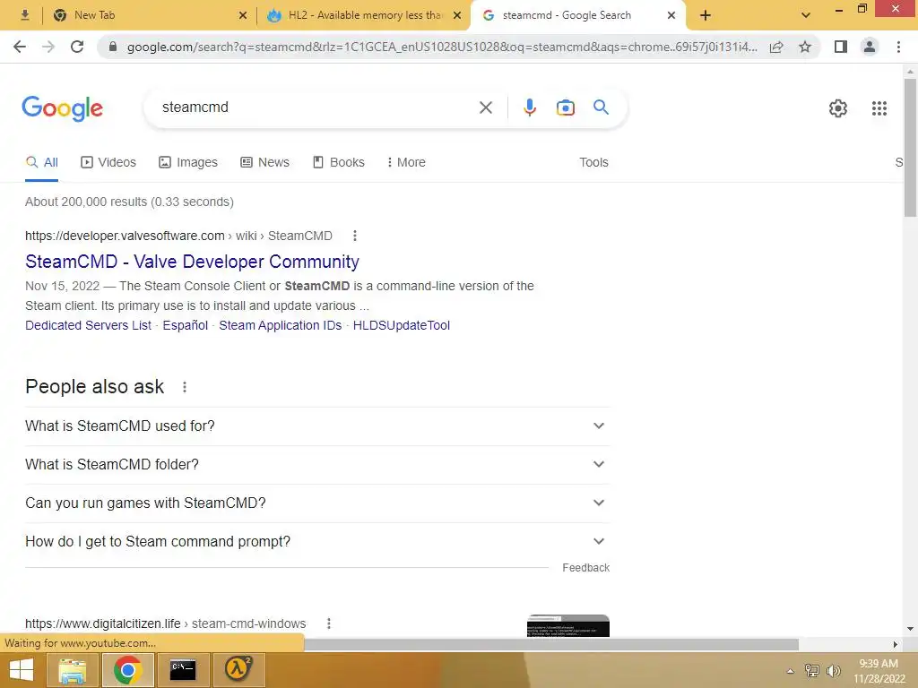Click the horizontal scrollbar at page bottom

[551, 644]
